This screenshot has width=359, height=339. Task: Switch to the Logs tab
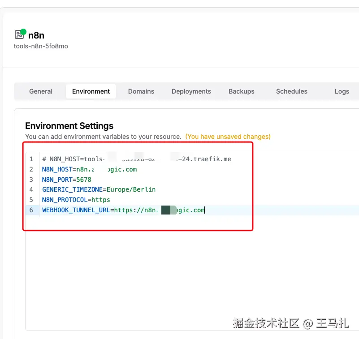[x=342, y=91]
